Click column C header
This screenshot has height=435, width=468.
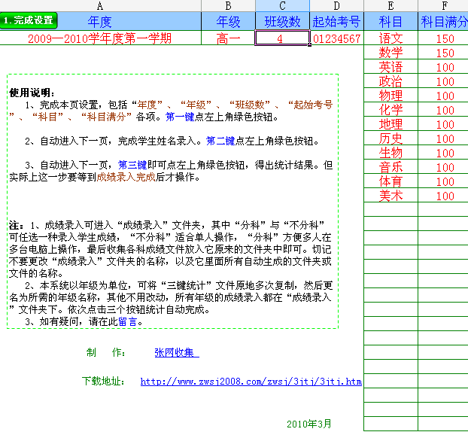coord(282,6)
